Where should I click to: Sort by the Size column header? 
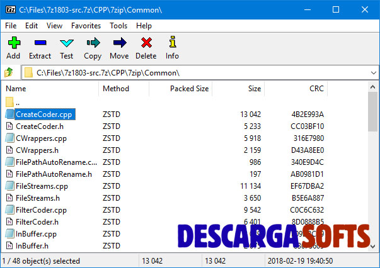click(x=238, y=89)
